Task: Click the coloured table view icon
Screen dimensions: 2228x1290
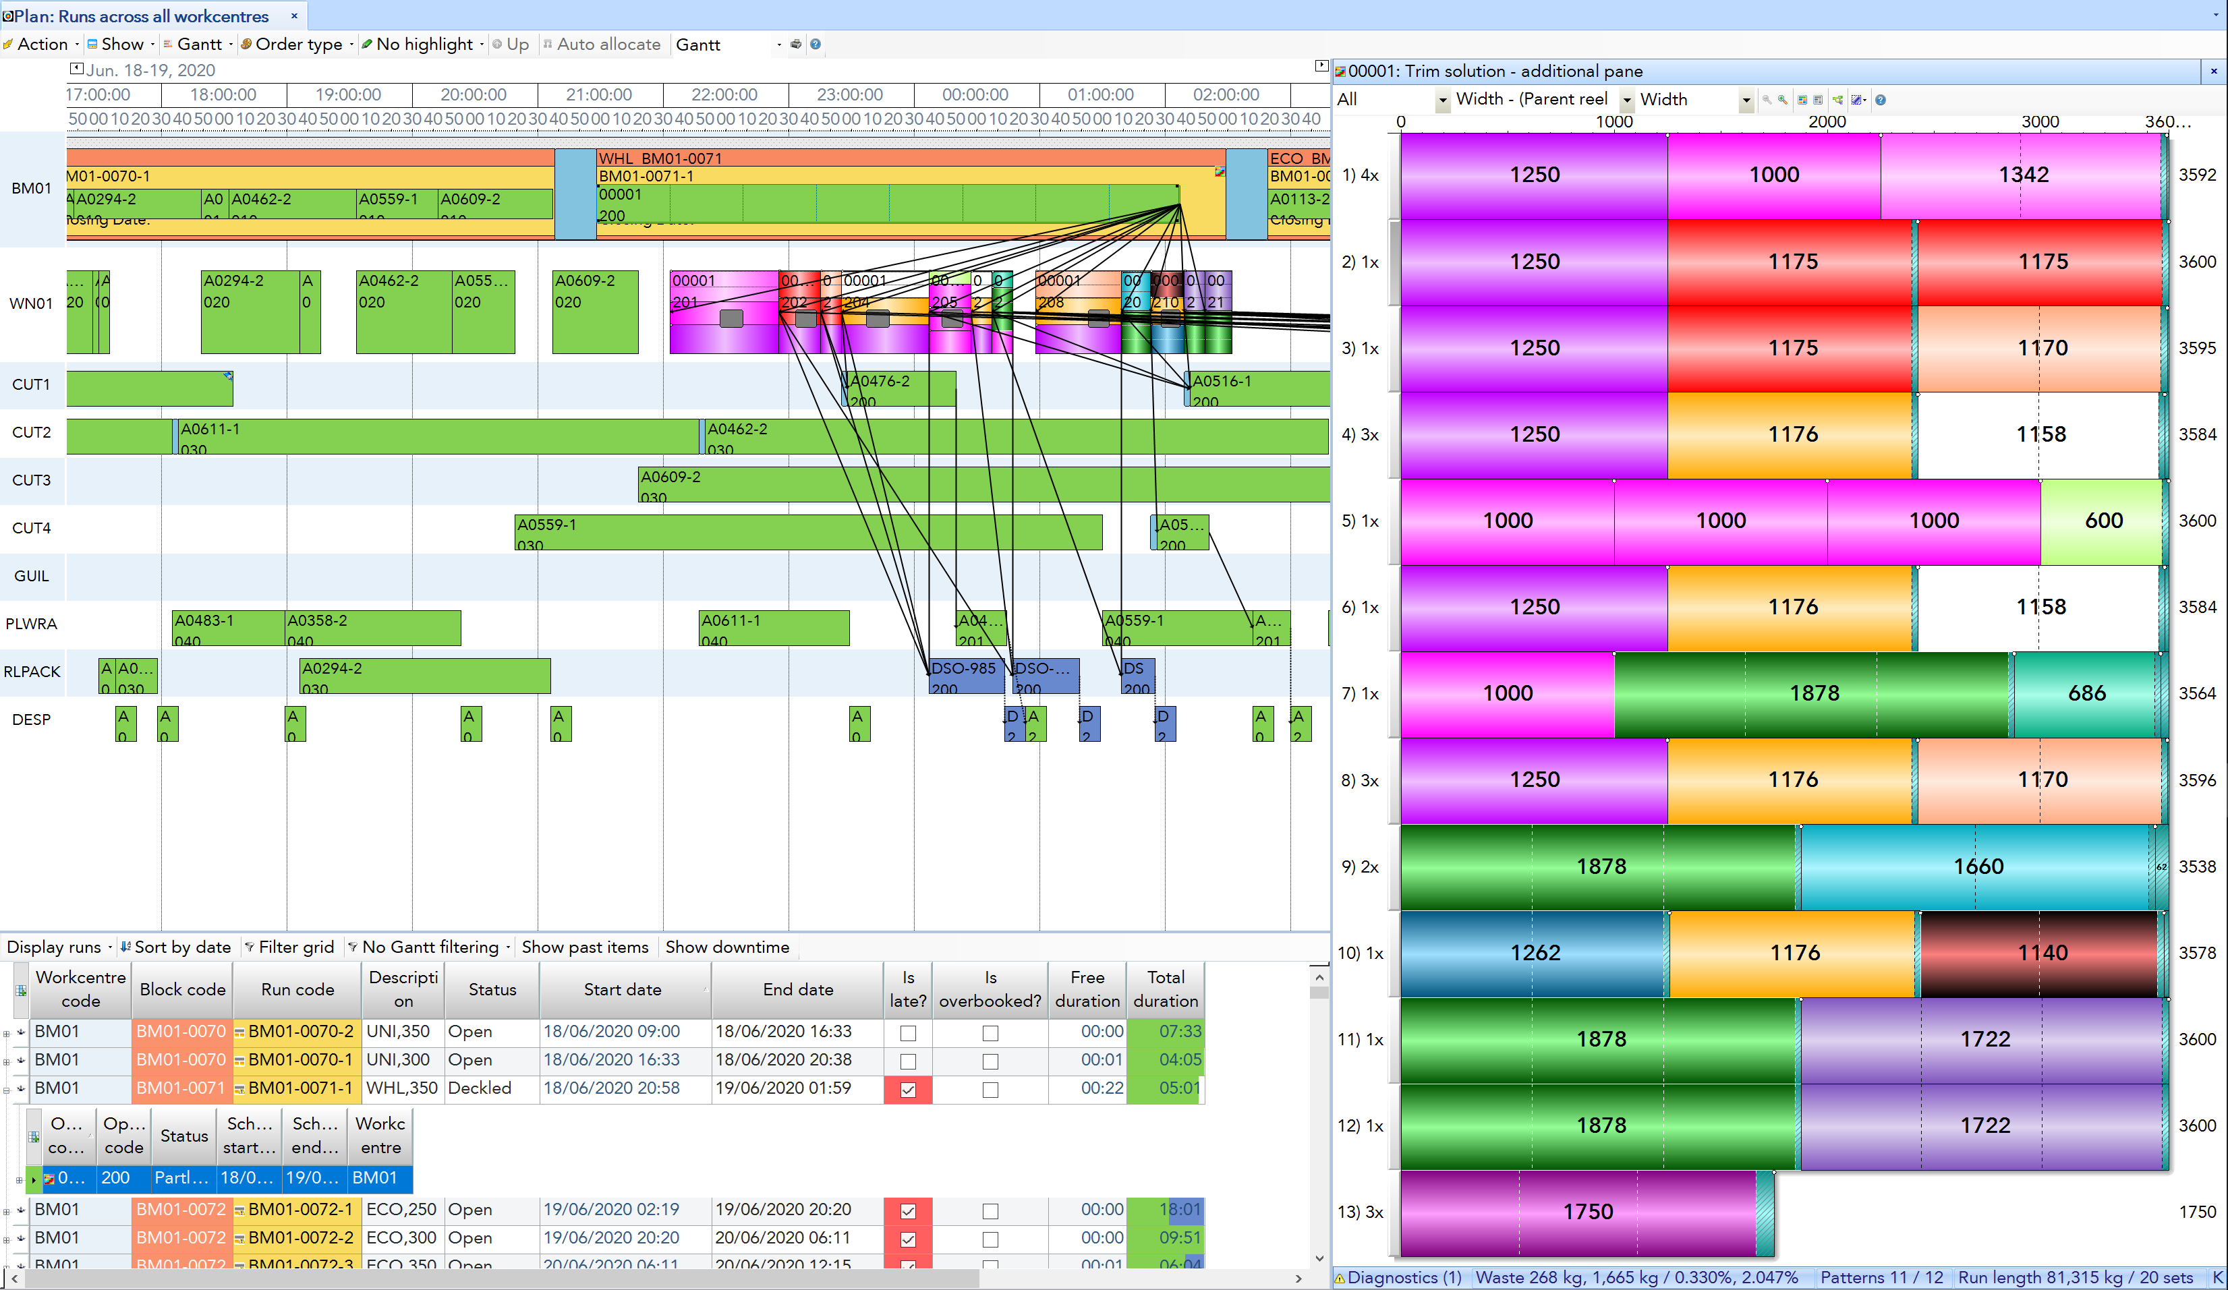Action: pyautogui.click(x=1803, y=100)
